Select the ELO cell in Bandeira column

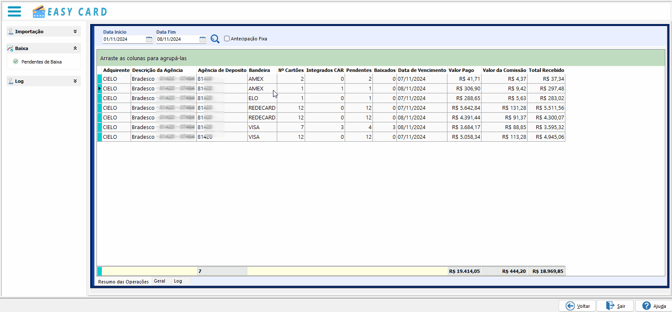262,98
